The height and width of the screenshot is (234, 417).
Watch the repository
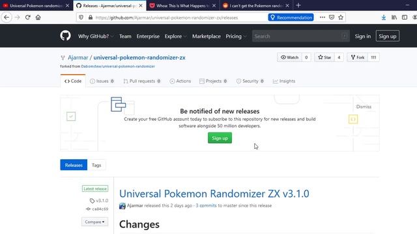[289, 57]
